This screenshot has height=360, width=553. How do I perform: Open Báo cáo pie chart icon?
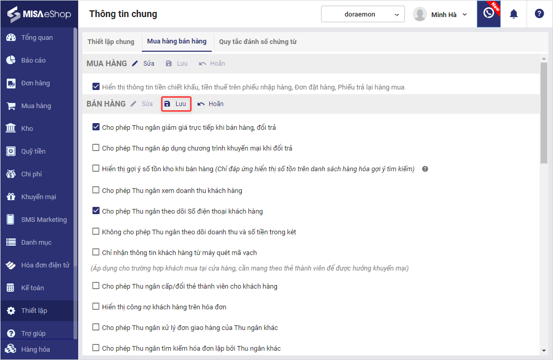tap(11, 60)
